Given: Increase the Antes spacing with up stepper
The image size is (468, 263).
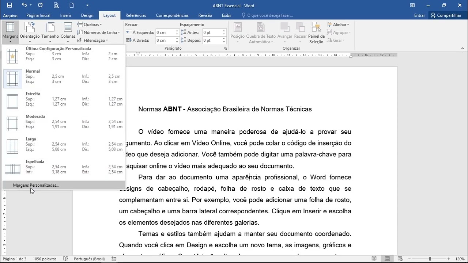Looking at the screenshot, I should [224, 31].
